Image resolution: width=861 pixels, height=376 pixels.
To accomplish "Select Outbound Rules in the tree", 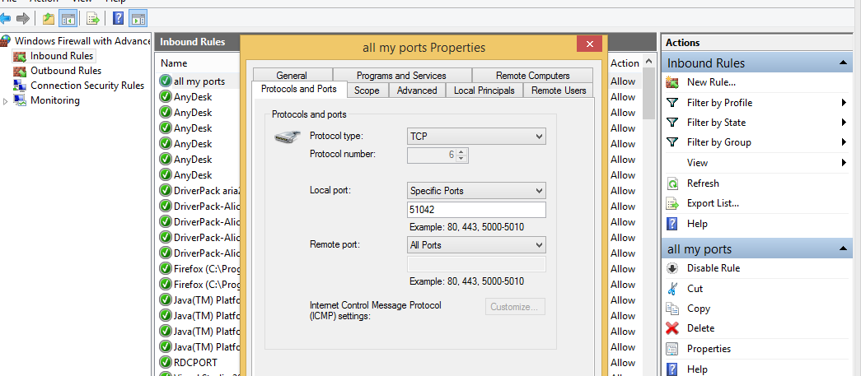I will (66, 71).
